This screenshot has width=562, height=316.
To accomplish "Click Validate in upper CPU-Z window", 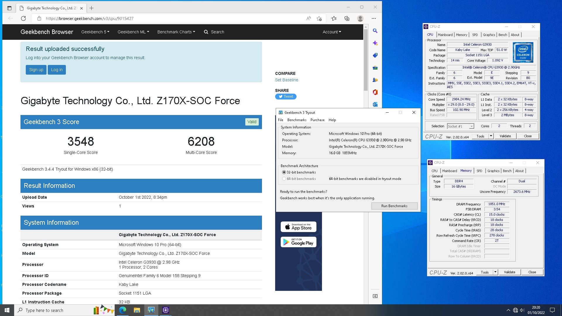I will point(505,136).
